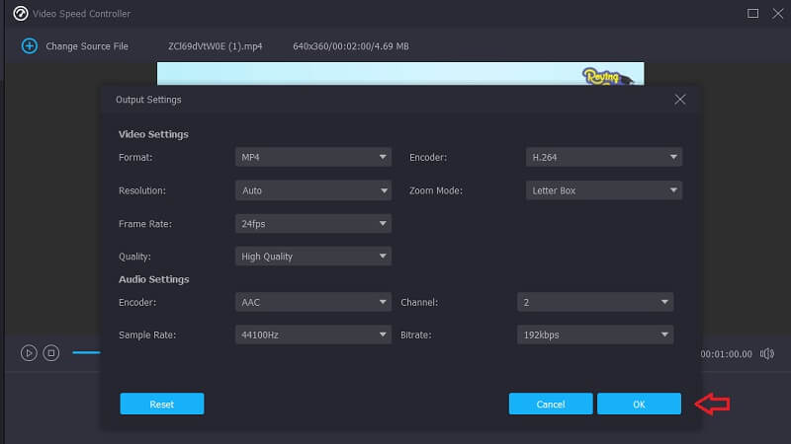This screenshot has width=791, height=444.
Task: Expand the Bitrate dropdown showing 192kbps
Action: point(595,335)
